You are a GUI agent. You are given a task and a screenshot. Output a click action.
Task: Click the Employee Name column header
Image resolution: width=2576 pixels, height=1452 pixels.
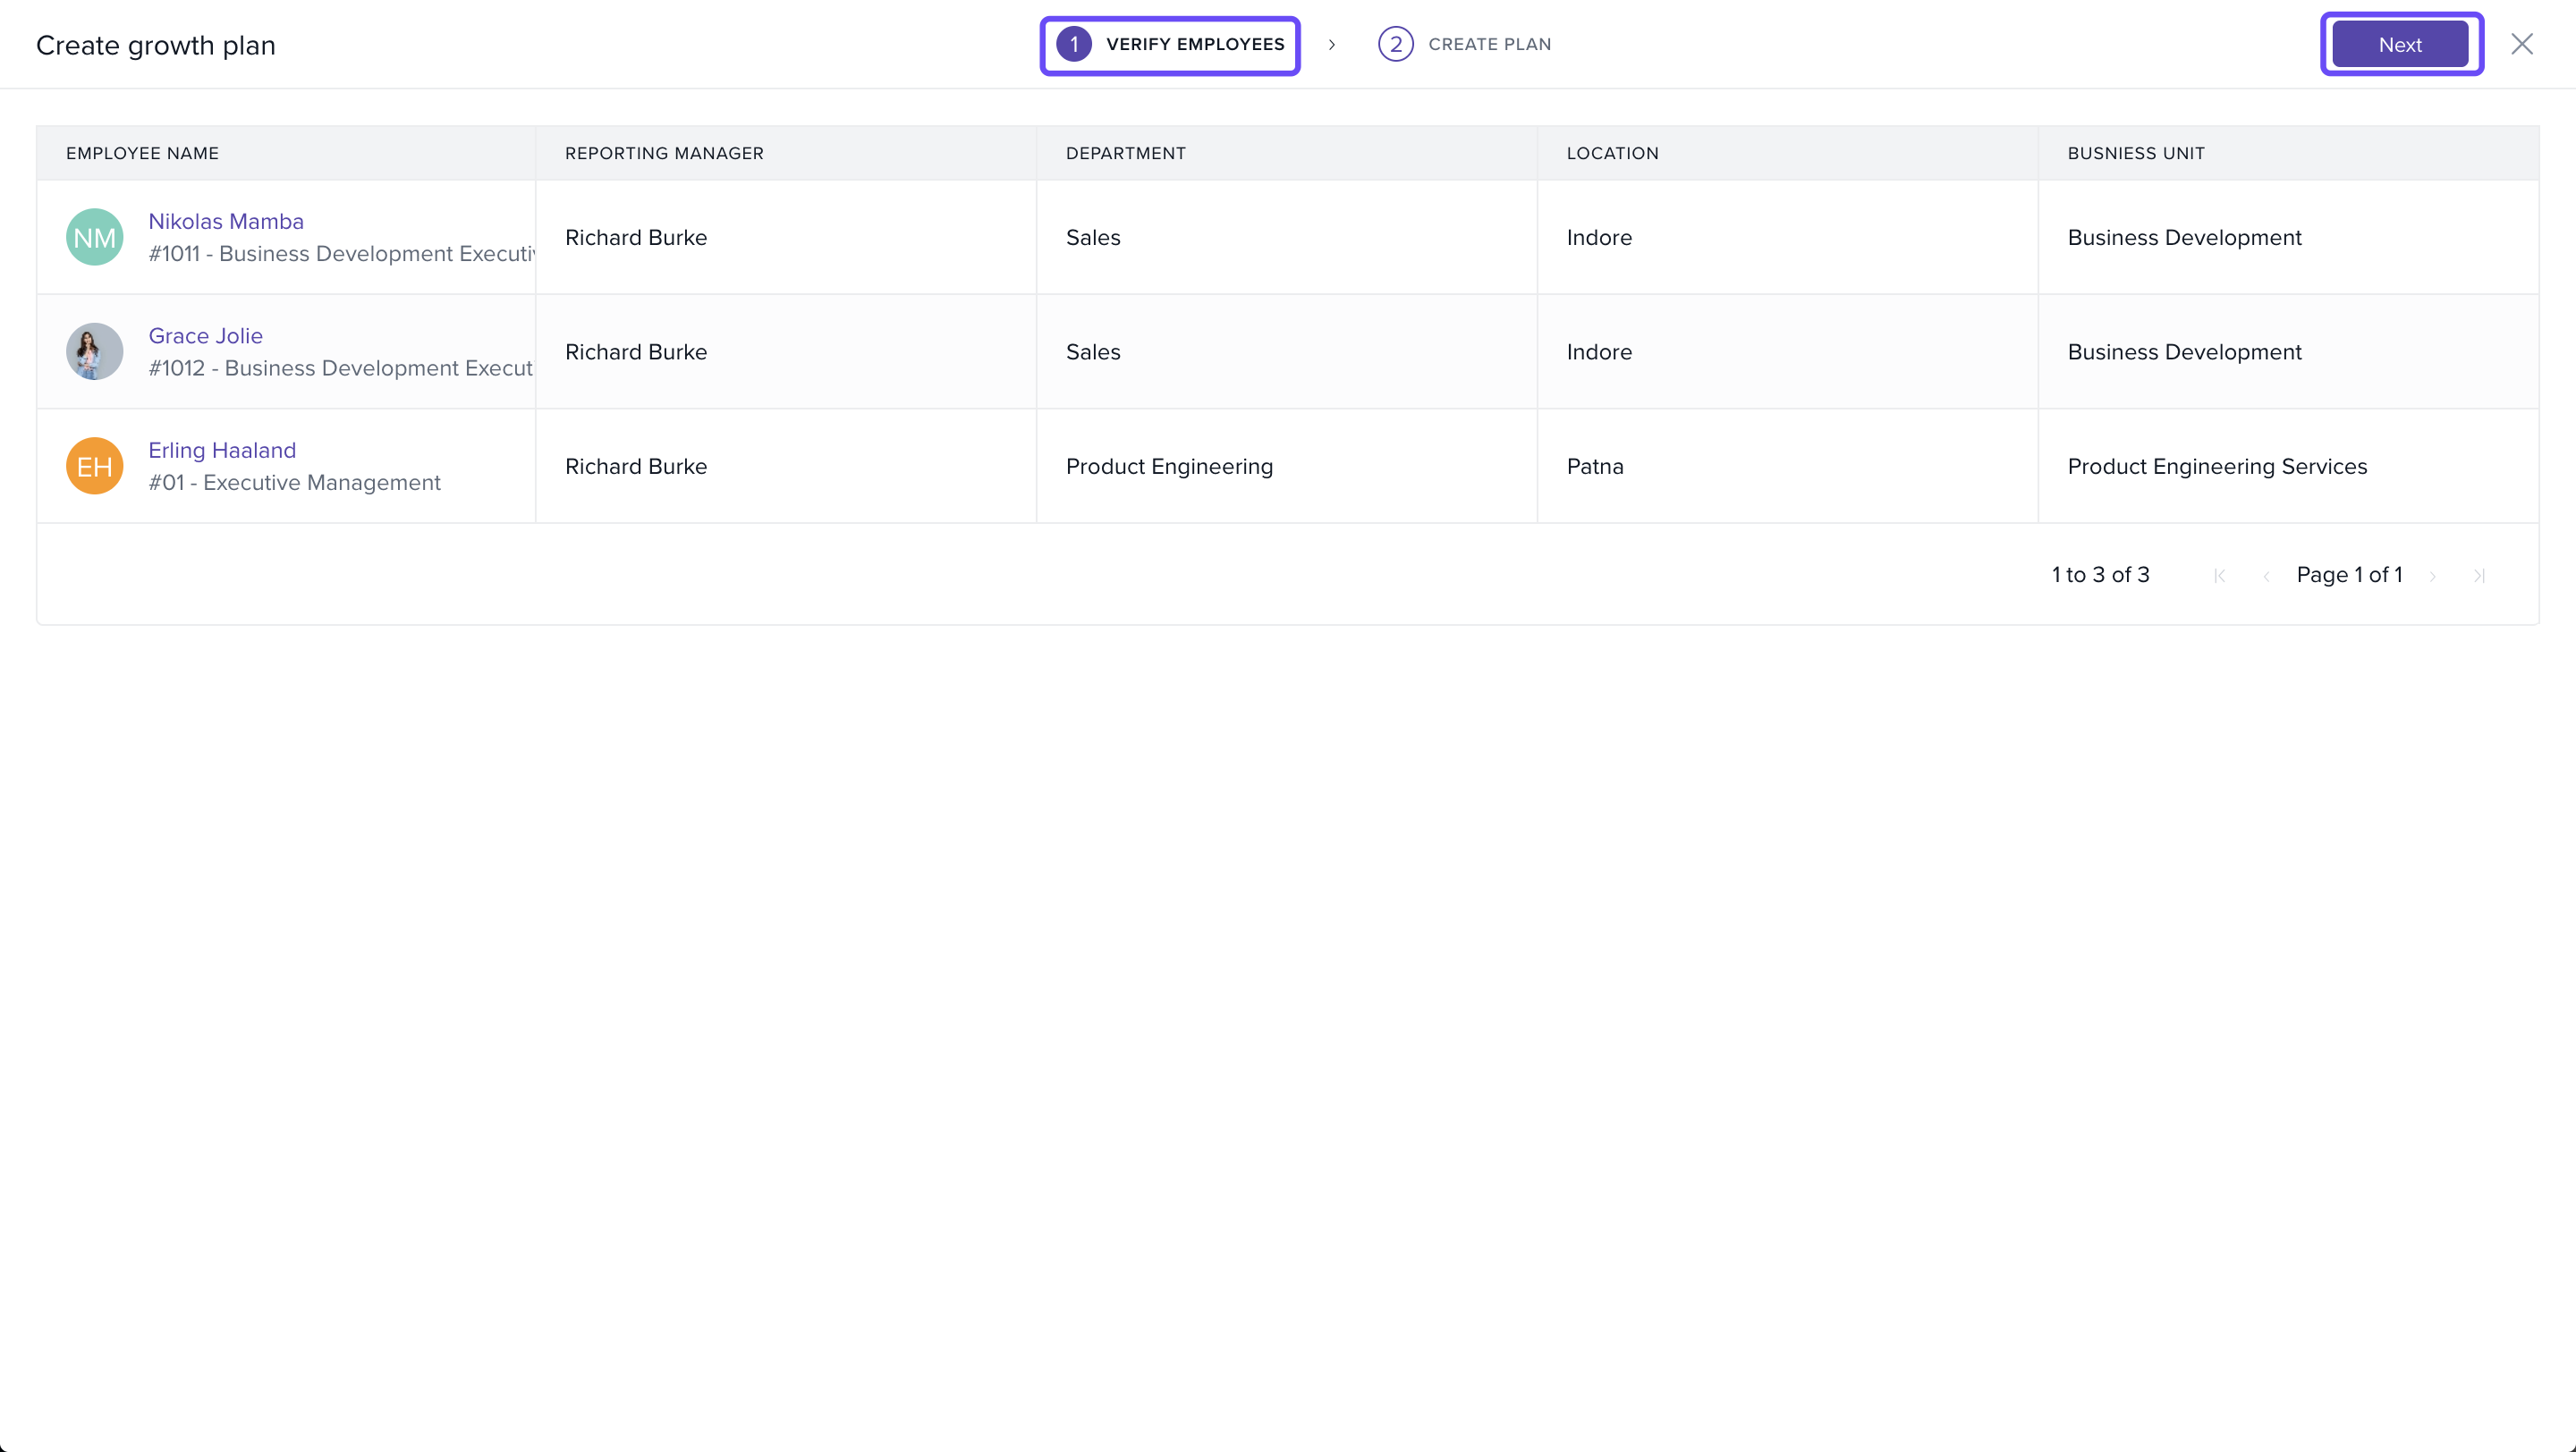[x=142, y=154]
